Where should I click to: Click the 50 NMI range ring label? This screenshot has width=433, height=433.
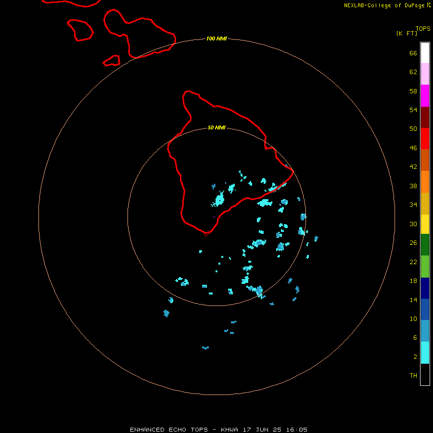point(216,127)
